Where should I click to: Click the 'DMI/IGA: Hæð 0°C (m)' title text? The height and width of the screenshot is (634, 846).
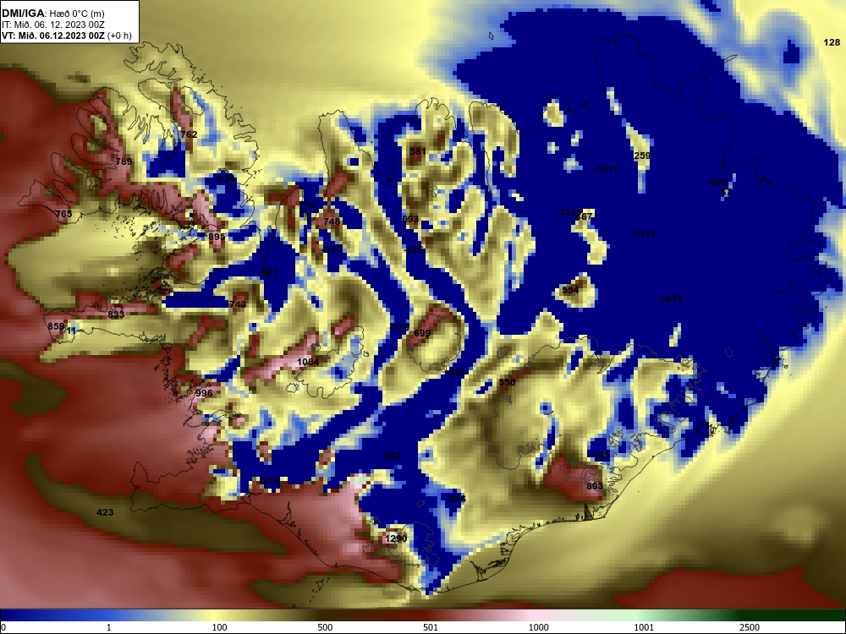(x=52, y=14)
